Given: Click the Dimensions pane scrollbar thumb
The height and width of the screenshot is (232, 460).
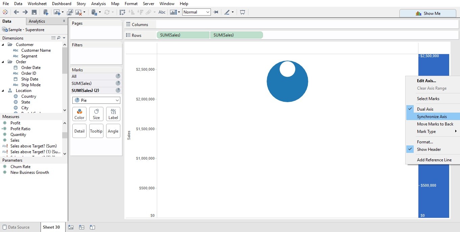Looking at the screenshot, I should click(x=65, y=60).
